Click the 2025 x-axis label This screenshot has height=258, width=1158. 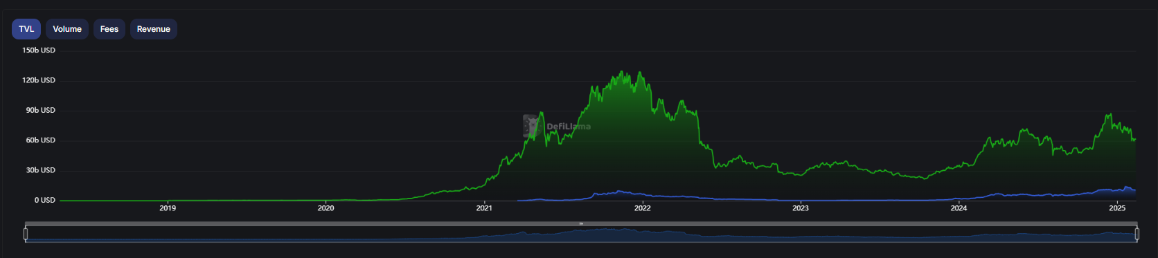[x=1117, y=208]
